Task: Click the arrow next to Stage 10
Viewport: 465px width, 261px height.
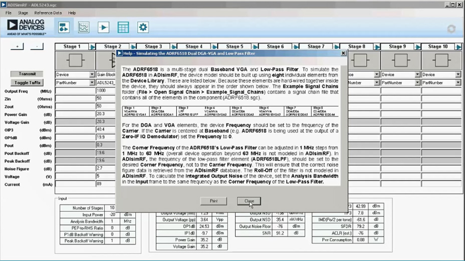Action: tap(458, 47)
